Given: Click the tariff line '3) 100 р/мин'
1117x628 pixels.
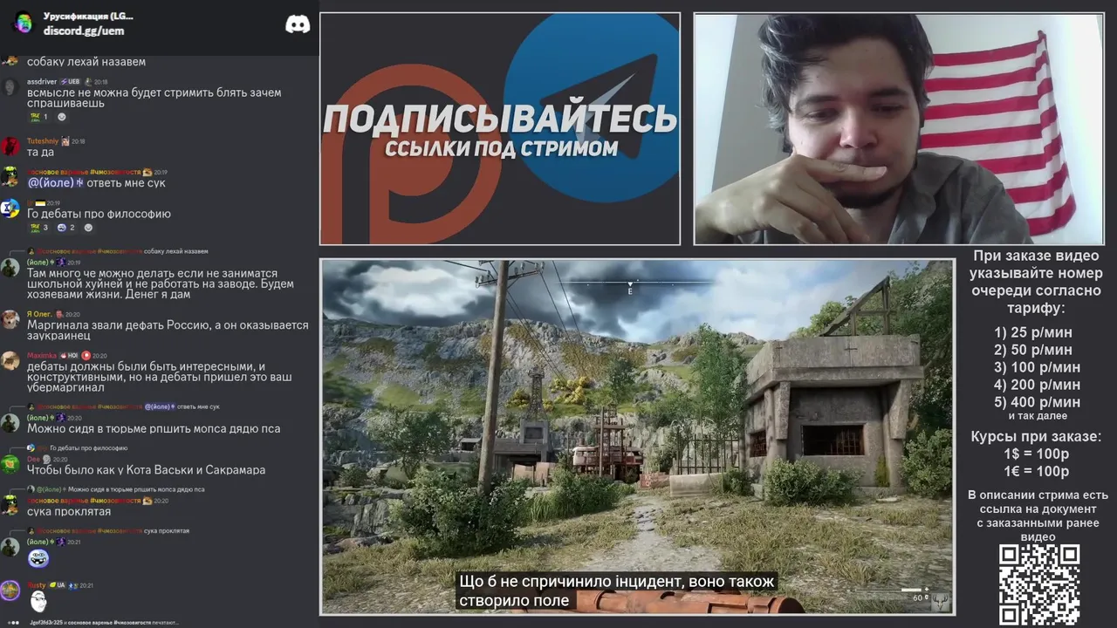Looking at the screenshot, I should coord(1037,367).
